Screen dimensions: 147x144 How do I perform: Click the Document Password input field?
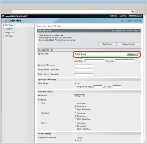(x=83, y=66)
